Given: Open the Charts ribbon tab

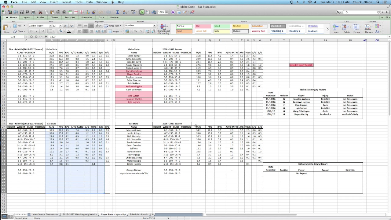Looking at the screenshot, I should pos(54,17).
